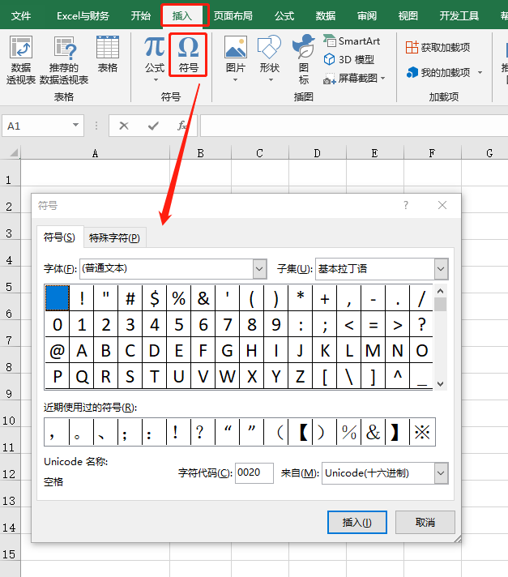Open 数据 ribbon tab
508x577 pixels.
pos(326,16)
